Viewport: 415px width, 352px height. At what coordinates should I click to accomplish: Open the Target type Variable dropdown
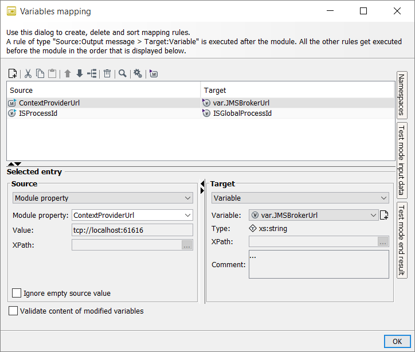point(300,198)
